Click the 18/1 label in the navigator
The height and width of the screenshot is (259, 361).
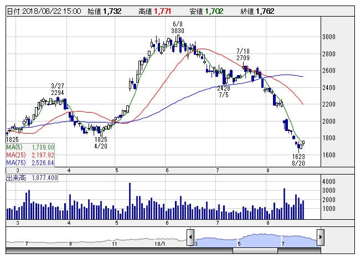[x=160, y=244]
